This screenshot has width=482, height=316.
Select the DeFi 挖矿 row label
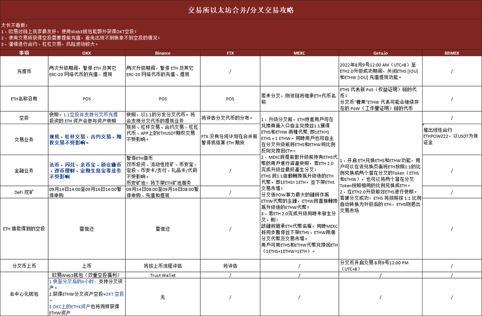coord(24,192)
